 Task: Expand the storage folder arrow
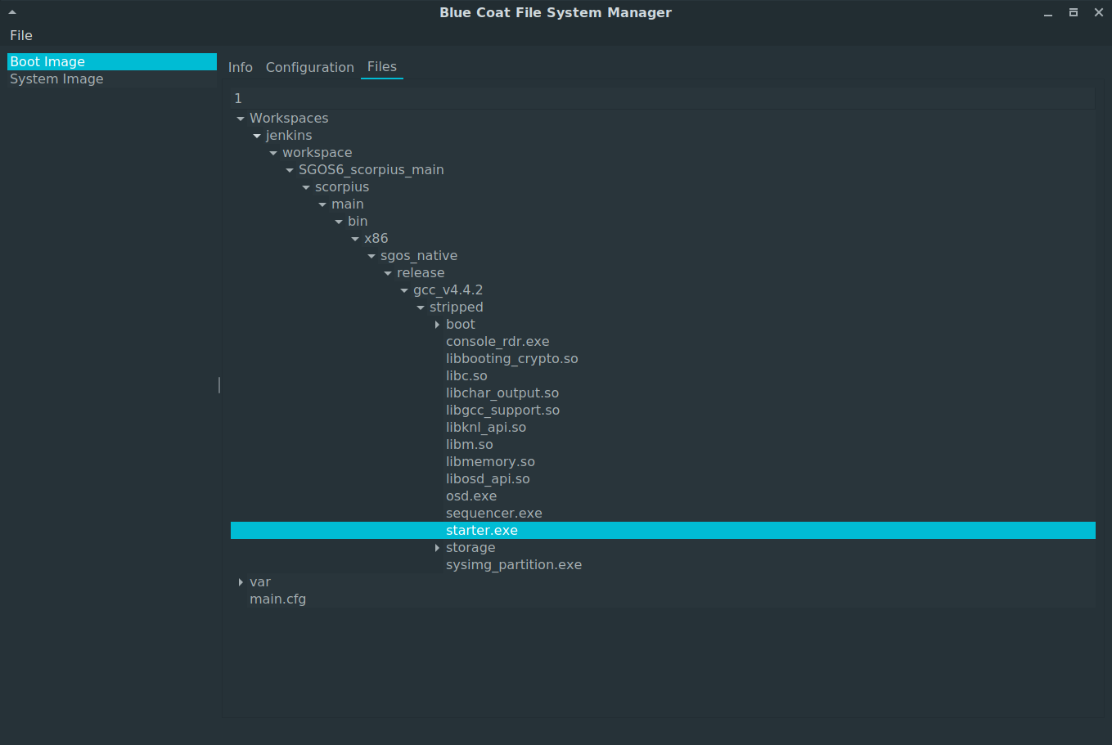[437, 548]
